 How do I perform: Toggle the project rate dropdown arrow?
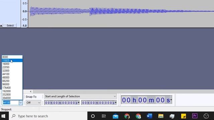[x=21, y=103]
